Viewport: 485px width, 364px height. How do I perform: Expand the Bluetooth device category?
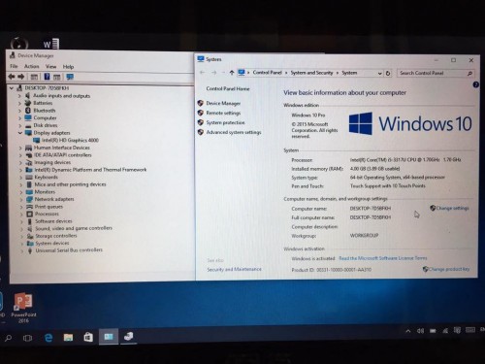pyautogui.click(x=19, y=111)
